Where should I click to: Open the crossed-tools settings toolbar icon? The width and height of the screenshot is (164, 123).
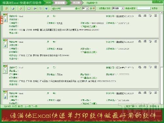tap(41, 8)
